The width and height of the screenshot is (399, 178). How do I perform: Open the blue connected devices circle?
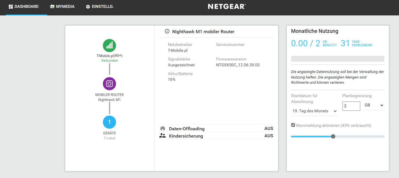[109, 122]
